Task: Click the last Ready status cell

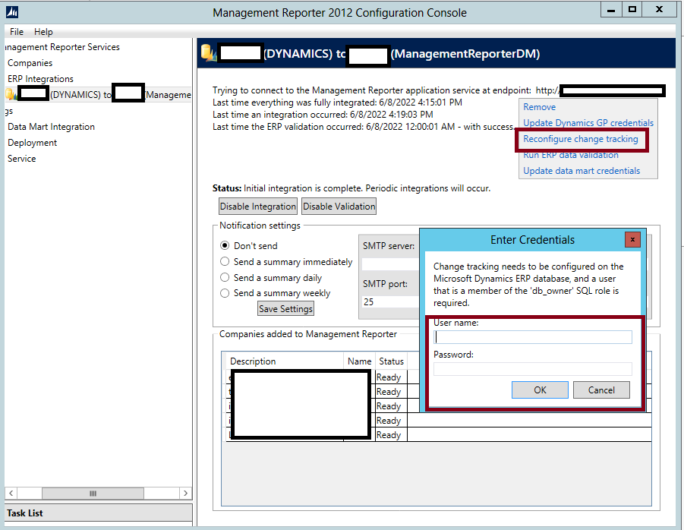Action: coord(391,435)
